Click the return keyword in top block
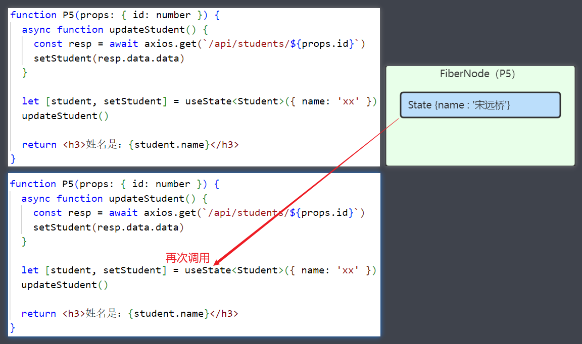 coord(39,145)
